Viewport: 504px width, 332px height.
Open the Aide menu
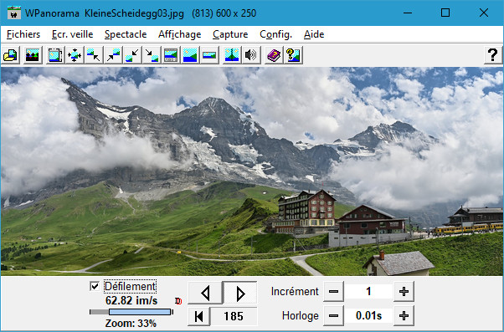tap(314, 34)
